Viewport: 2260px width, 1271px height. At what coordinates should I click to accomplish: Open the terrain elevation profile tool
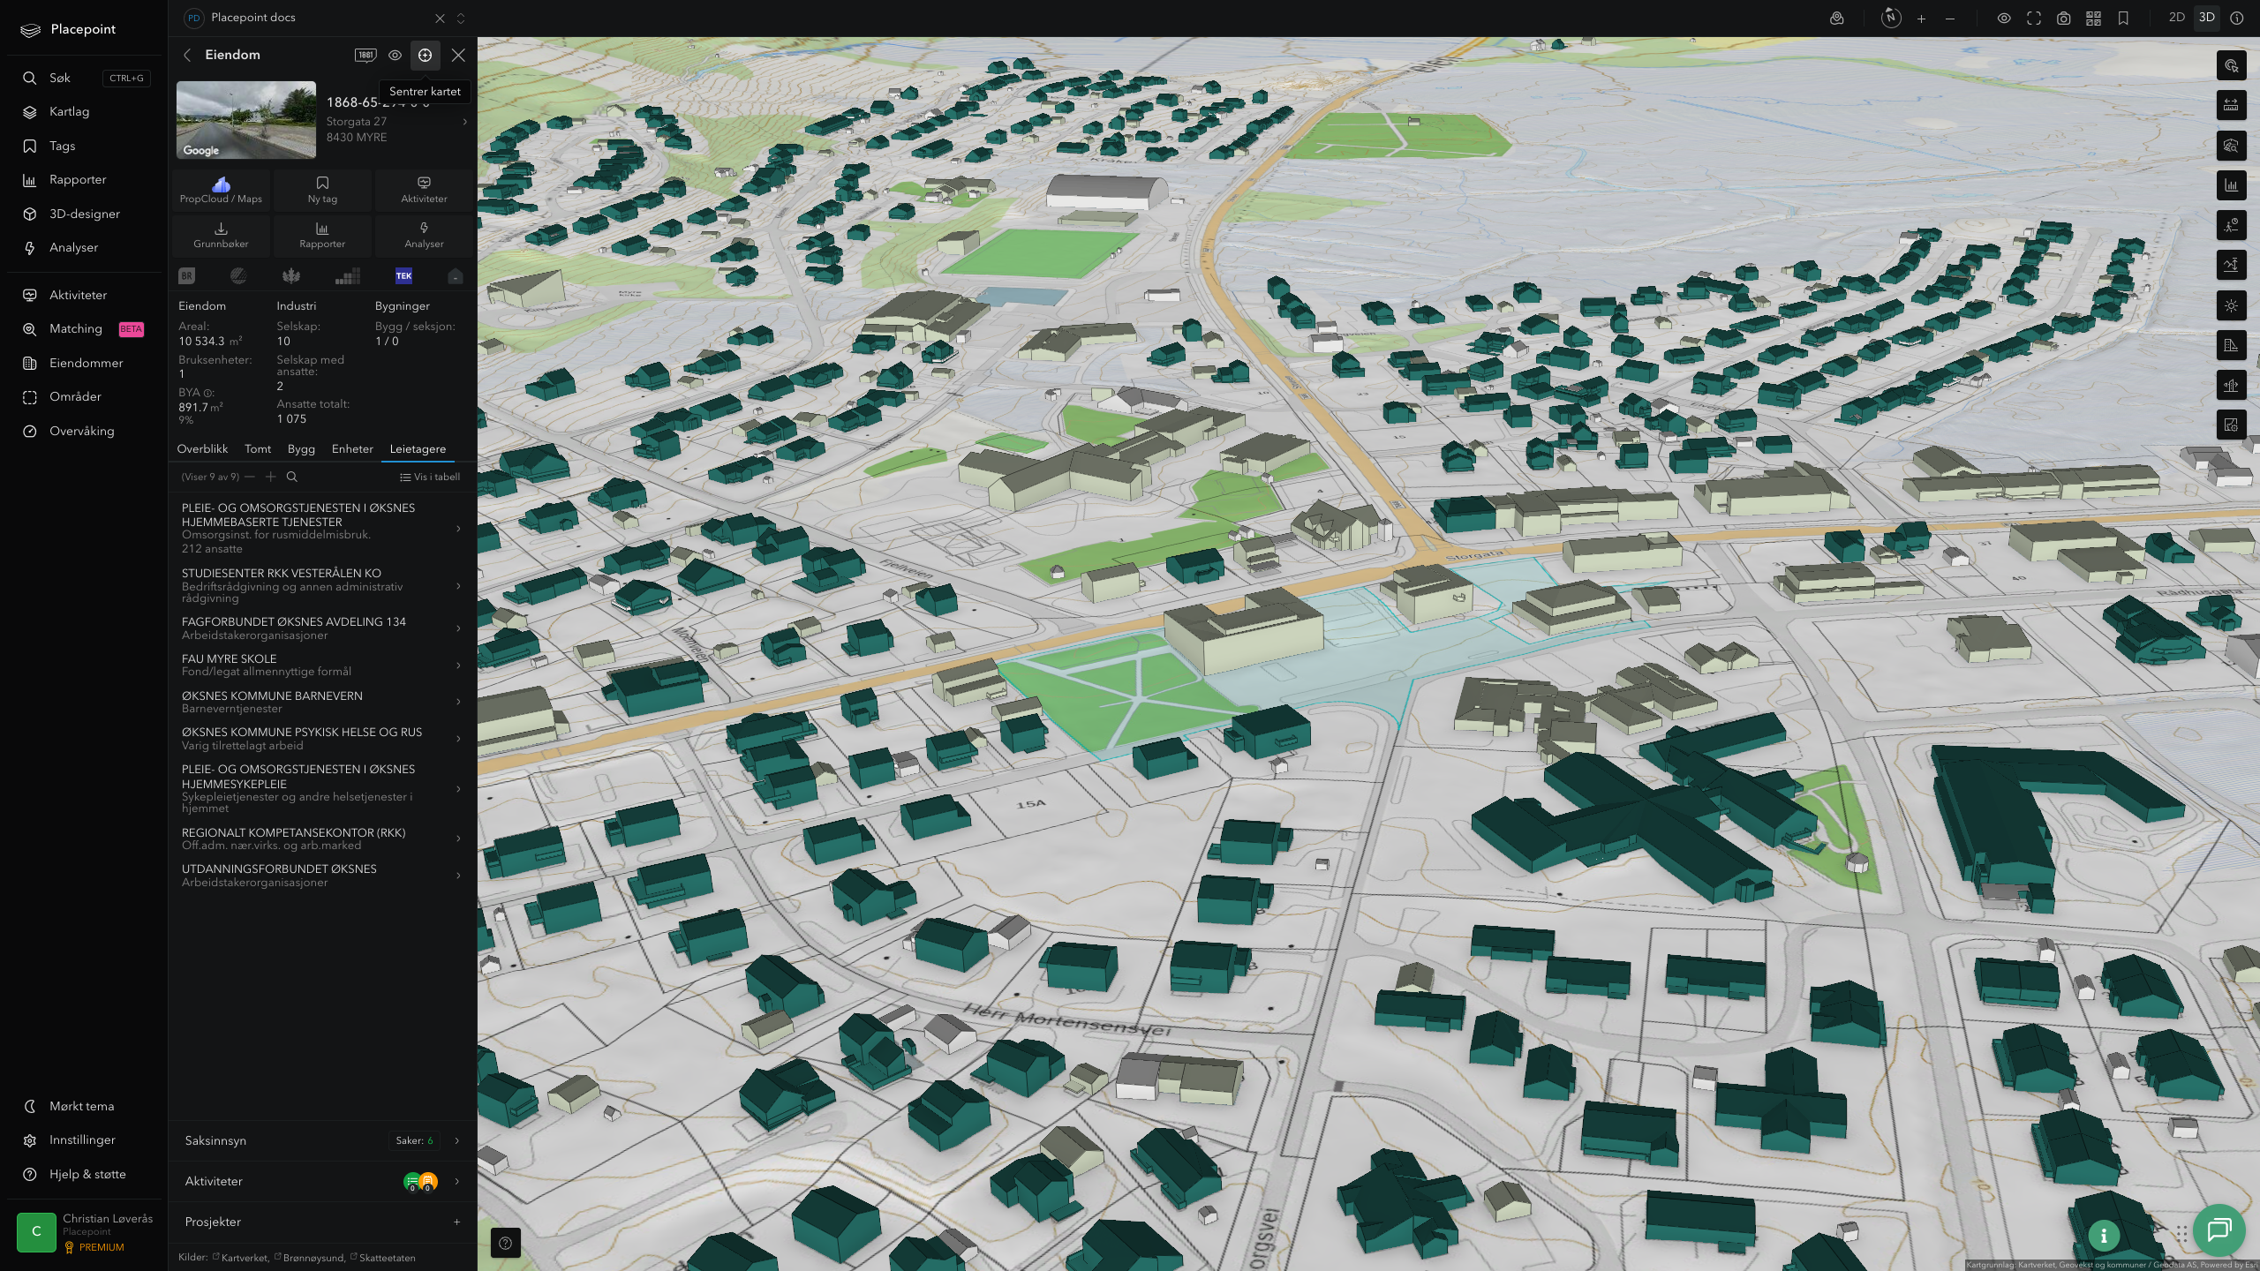click(x=2231, y=265)
